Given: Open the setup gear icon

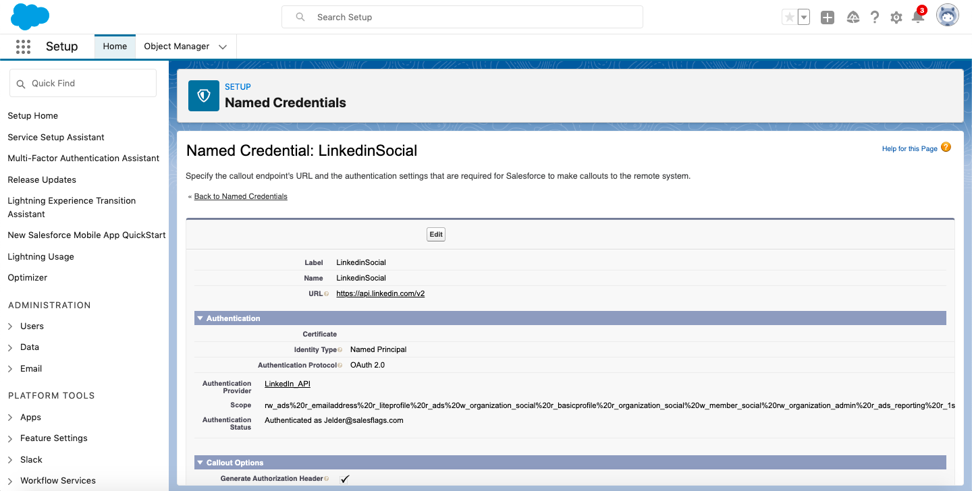Looking at the screenshot, I should click(896, 18).
